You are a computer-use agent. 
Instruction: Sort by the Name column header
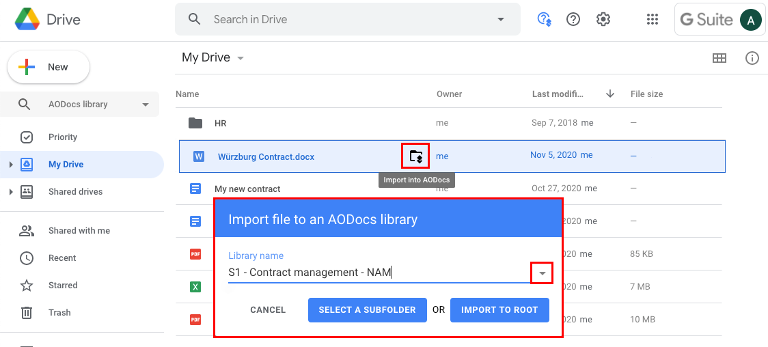(x=188, y=94)
